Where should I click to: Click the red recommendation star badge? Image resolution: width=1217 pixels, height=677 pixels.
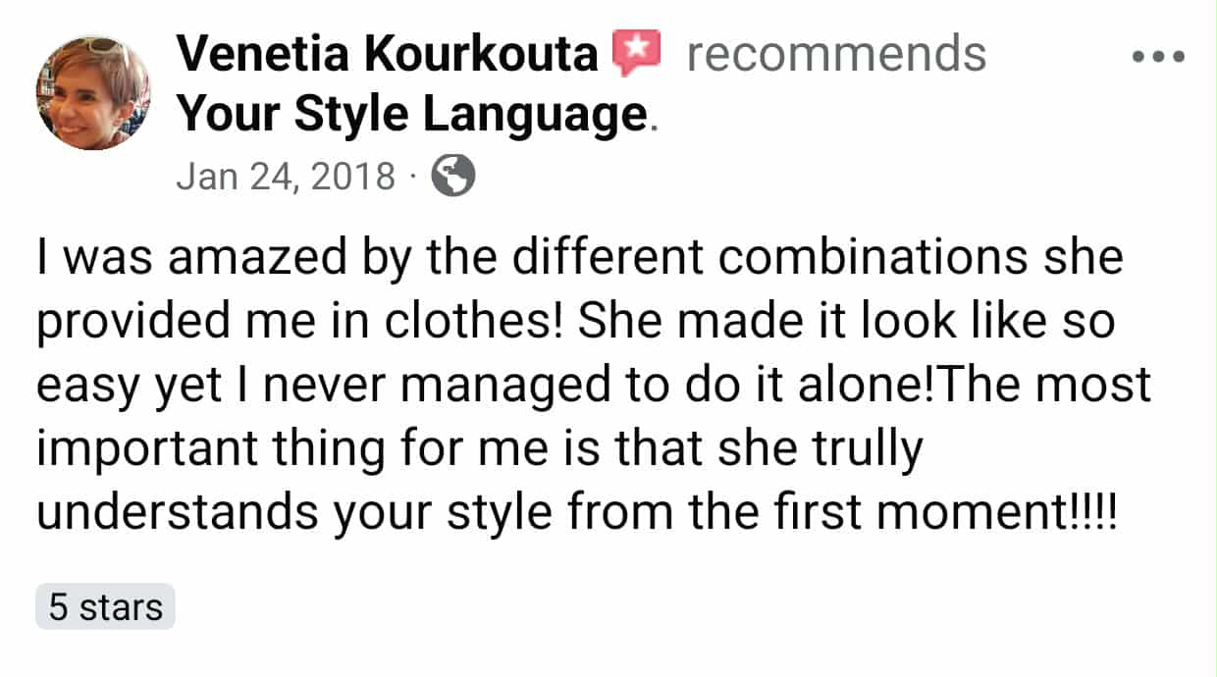(x=637, y=53)
